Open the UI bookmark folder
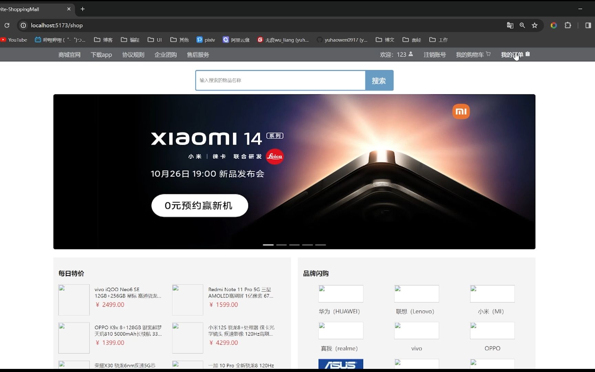 pos(155,40)
